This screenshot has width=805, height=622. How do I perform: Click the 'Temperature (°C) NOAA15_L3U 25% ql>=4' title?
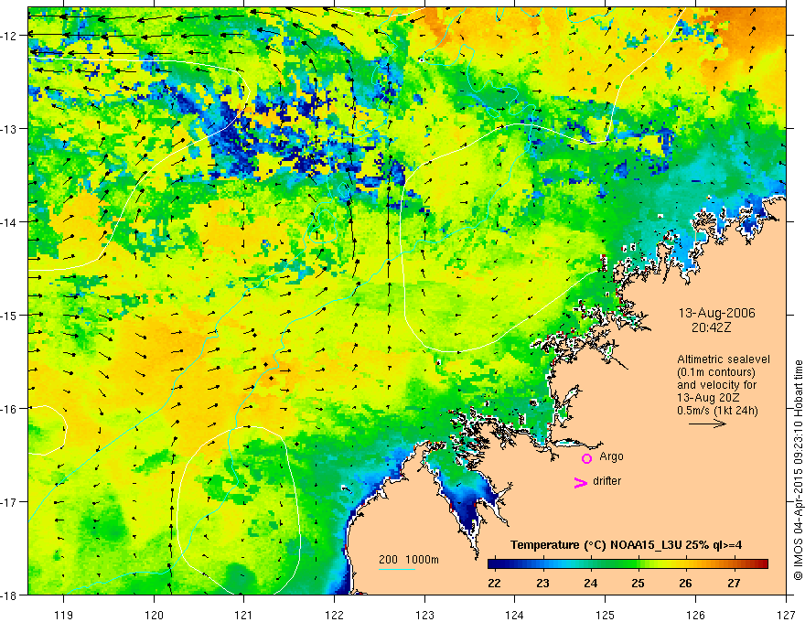[626, 545]
